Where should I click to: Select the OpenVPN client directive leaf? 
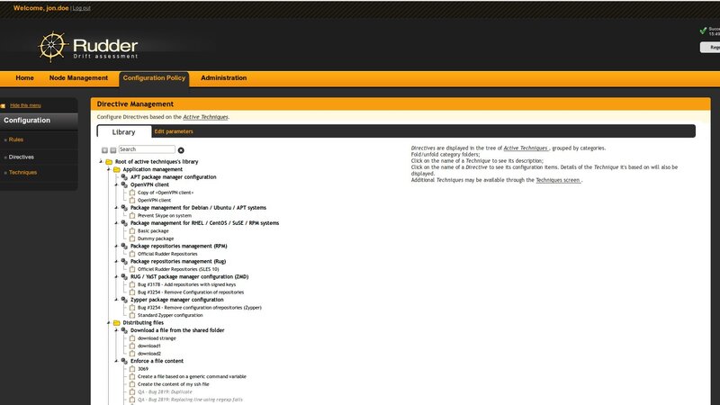click(154, 200)
